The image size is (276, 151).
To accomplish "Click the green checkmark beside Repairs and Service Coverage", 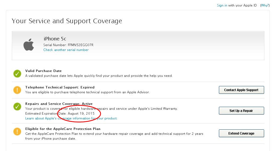I will pyautogui.click(x=17, y=106).
